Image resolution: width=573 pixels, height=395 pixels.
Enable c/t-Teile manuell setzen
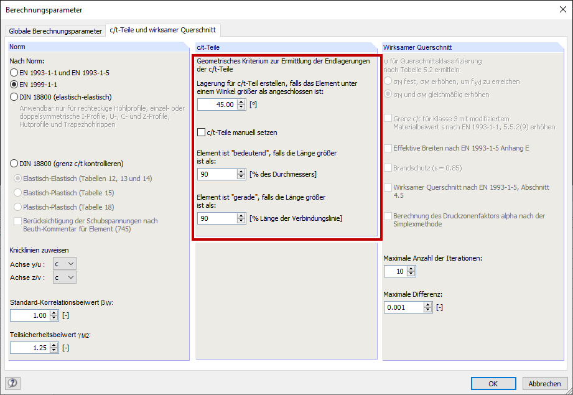pyautogui.click(x=200, y=132)
